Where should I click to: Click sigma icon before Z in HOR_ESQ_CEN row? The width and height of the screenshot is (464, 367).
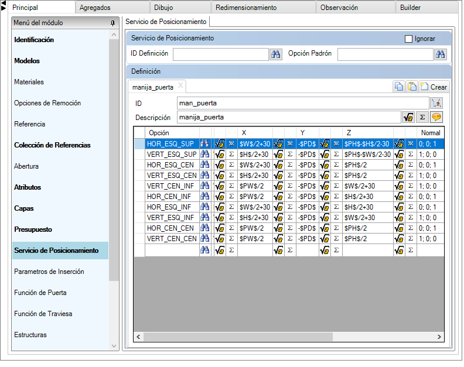pyautogui.click(x=336, y=165)
